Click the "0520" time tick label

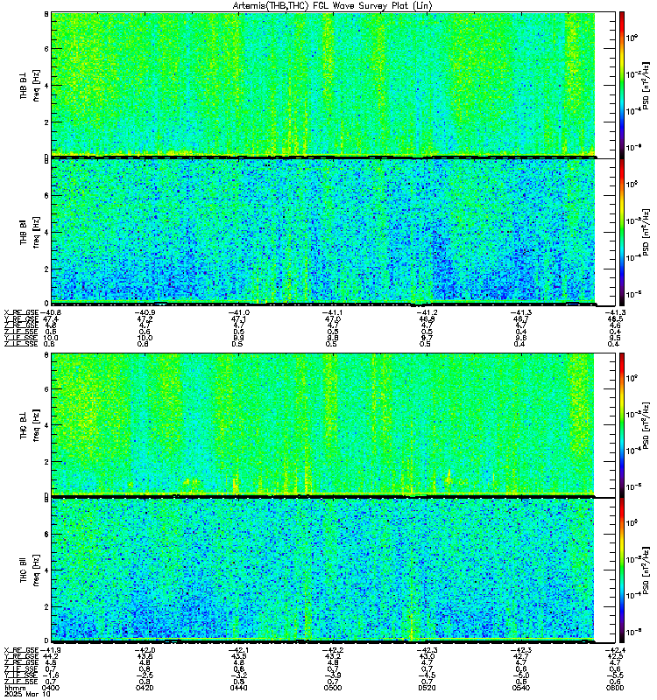pos(427,688)
